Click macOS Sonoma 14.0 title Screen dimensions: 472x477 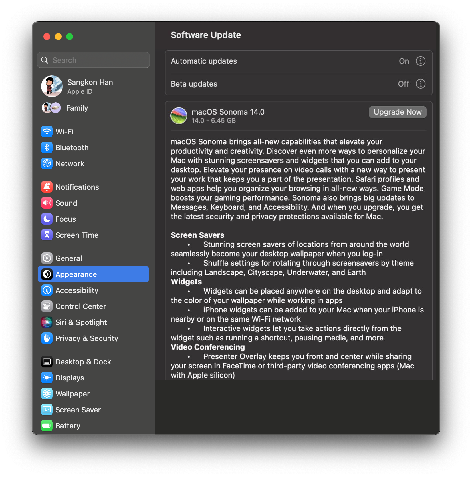[x=228, y=112]
